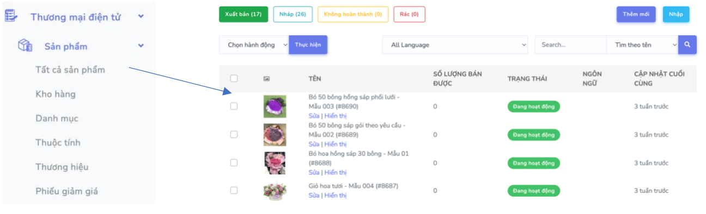
Task: Open the Mẫu 002 bouquet thumbnail
Action: click(x=275, y=135)
